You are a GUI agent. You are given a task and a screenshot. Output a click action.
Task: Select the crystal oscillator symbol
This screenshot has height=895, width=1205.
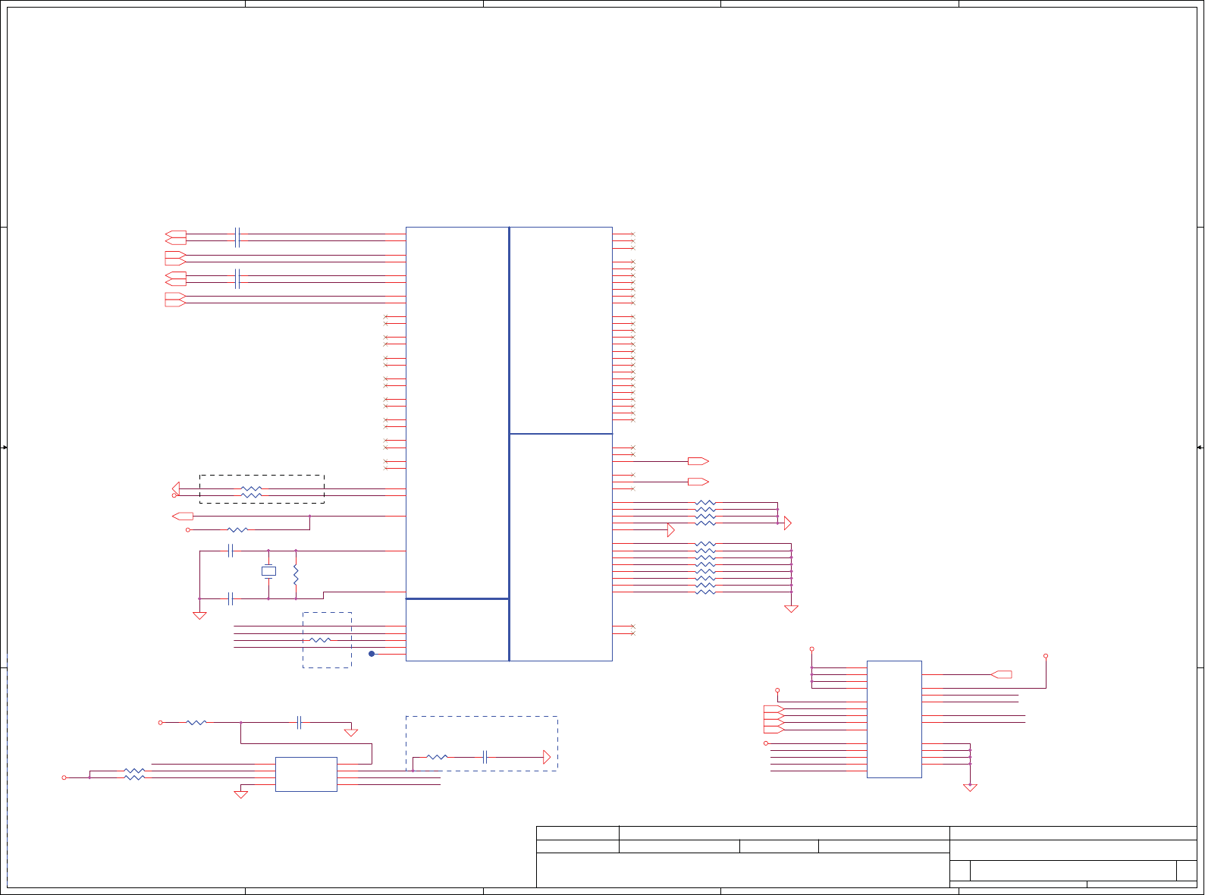pyautogui.click(x=268, y=571)
